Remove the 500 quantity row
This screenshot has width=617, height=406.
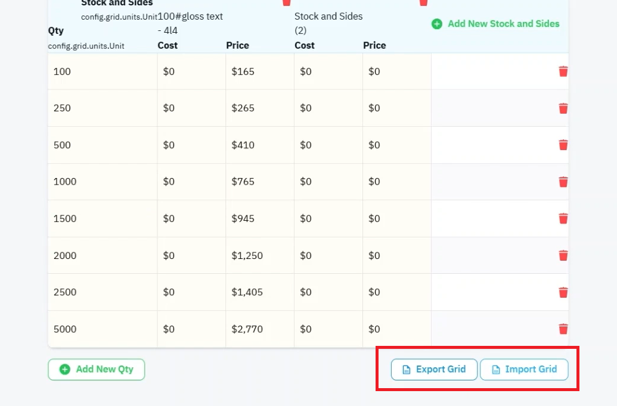(x=563, y=145)
